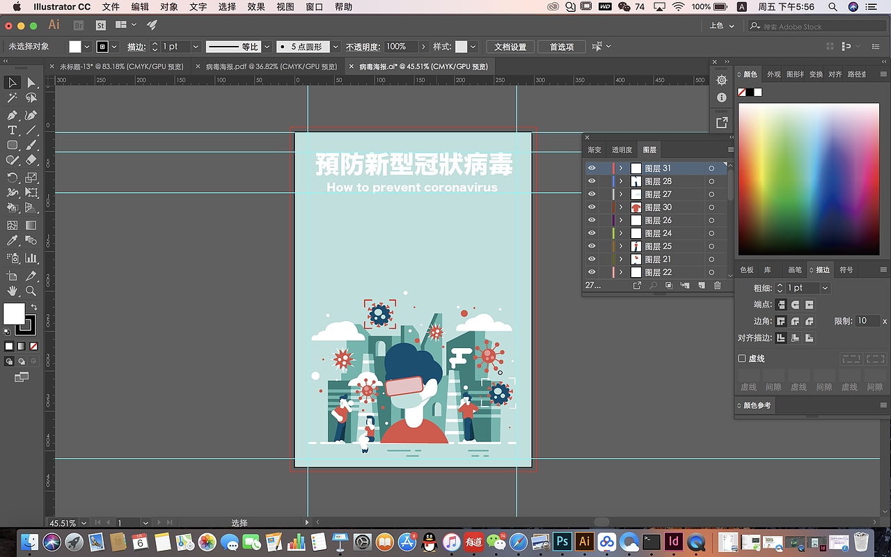Pick the Magic Wand tool
The image size is (891, 557).
point(13,99)
